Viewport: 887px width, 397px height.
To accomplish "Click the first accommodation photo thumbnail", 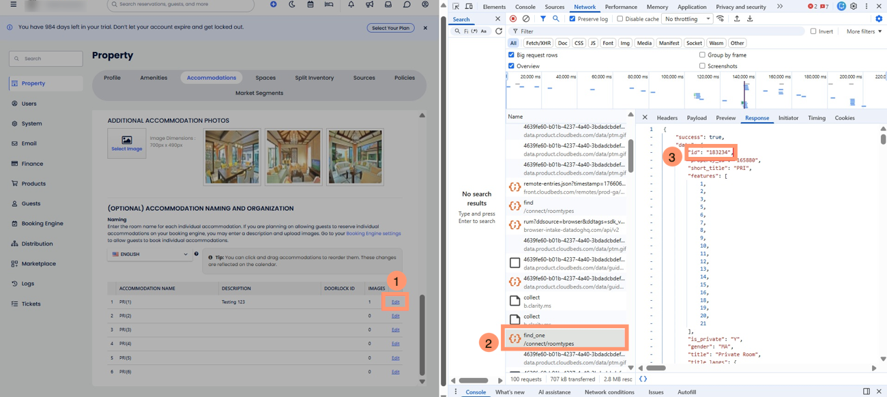I will [232, 157].
